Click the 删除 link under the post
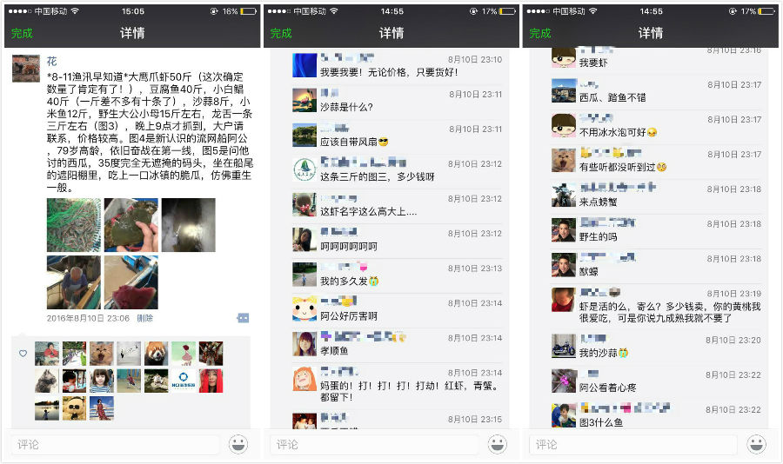Screen dimensions: 783x464 pos(144,318)
